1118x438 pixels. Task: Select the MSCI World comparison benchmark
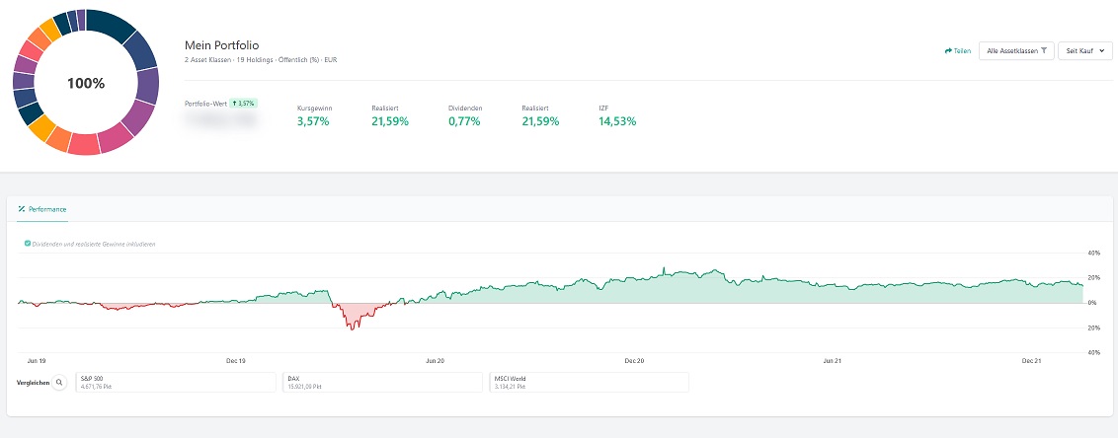588,382
